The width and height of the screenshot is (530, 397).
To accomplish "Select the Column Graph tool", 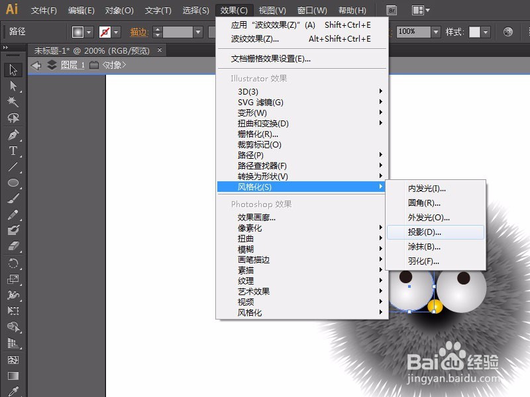I will (x=13, y=343).
